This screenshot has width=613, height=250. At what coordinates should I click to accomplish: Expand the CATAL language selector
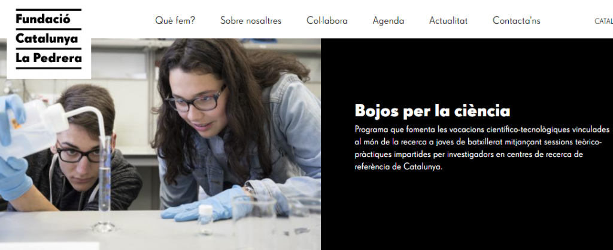603,21
